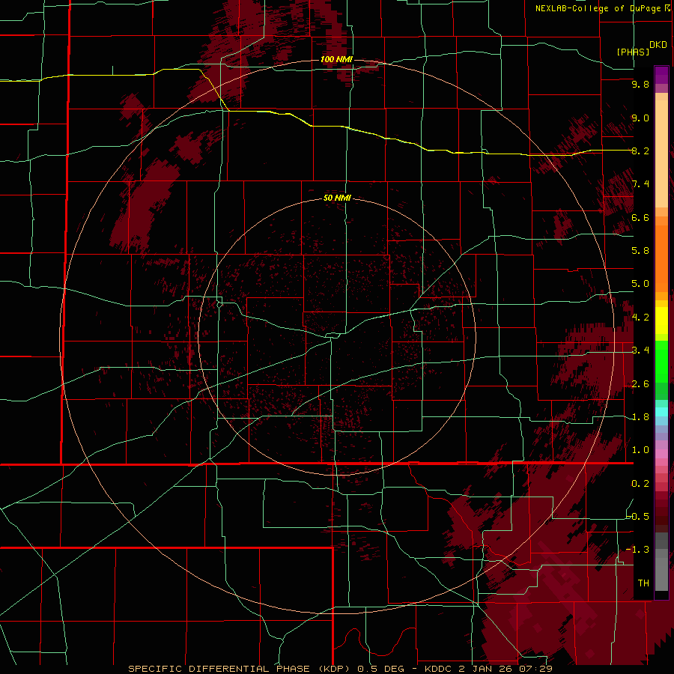Click the cyan segment of color bar
Screen dimensions: 674x674
tap(661, 412)
